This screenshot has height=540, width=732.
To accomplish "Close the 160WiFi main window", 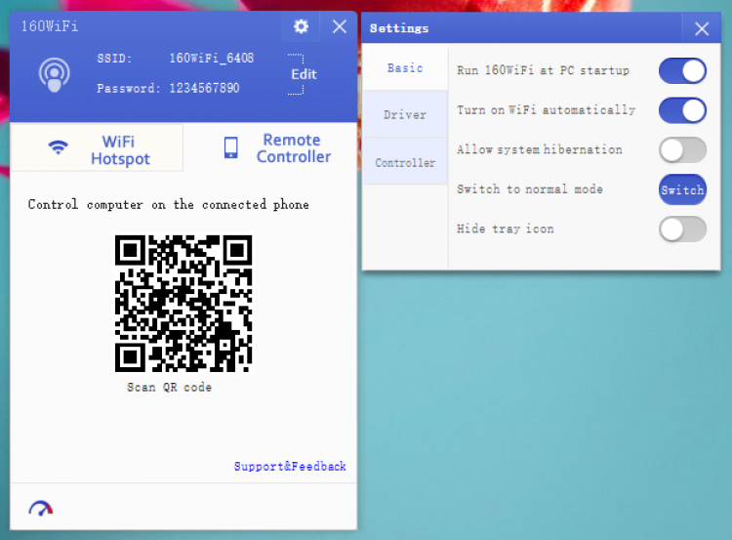I will pyautogui.click(x=340, y=26).
